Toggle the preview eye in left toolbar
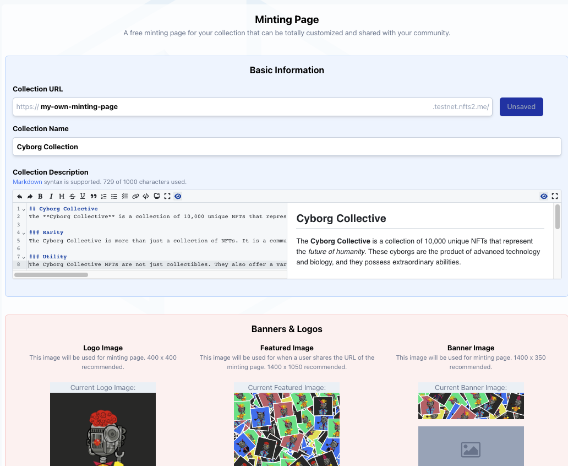 [178, 196]
